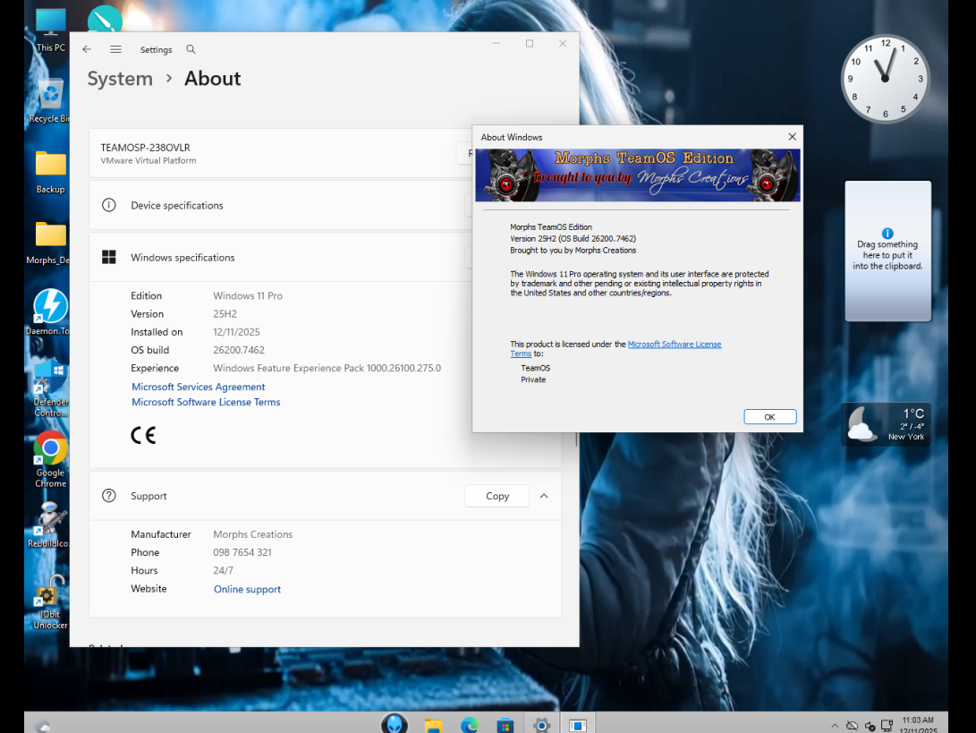Click the Device specifications info icon
The image size is (976, 733).
click(x=109, y=205)
